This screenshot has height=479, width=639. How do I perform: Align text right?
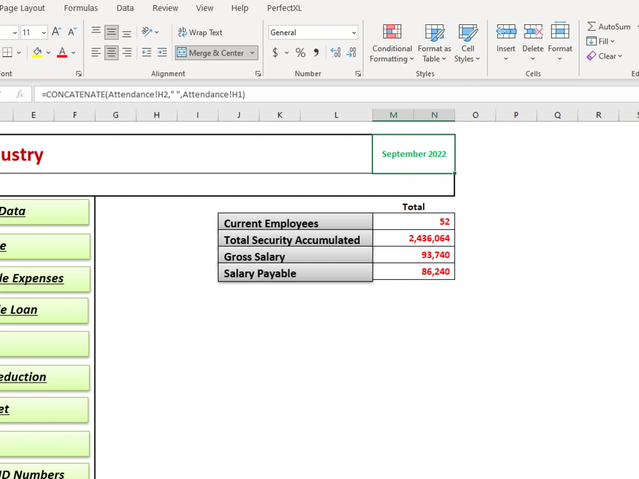[127, 52]
